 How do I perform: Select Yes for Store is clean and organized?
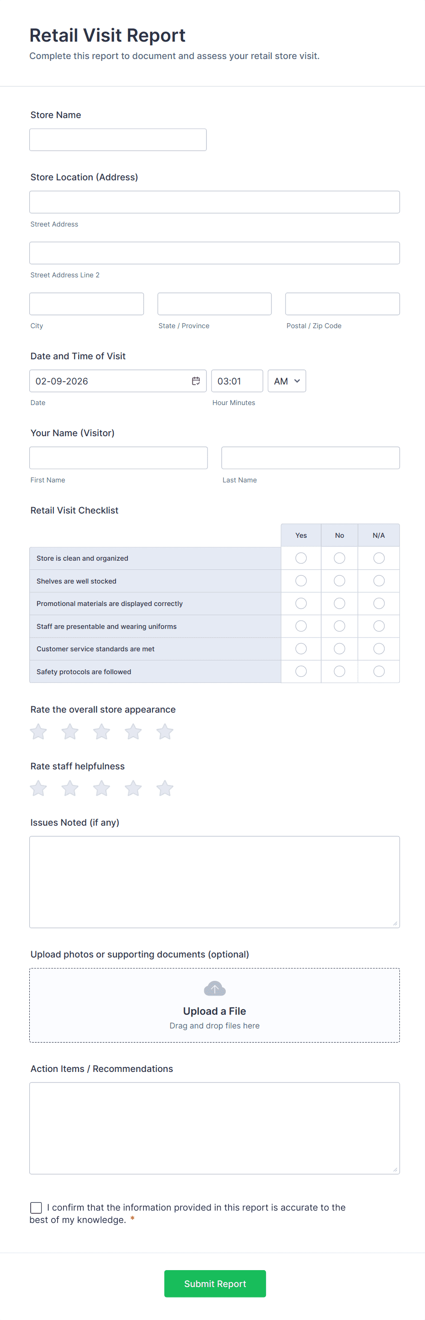(x=301, y=558)
